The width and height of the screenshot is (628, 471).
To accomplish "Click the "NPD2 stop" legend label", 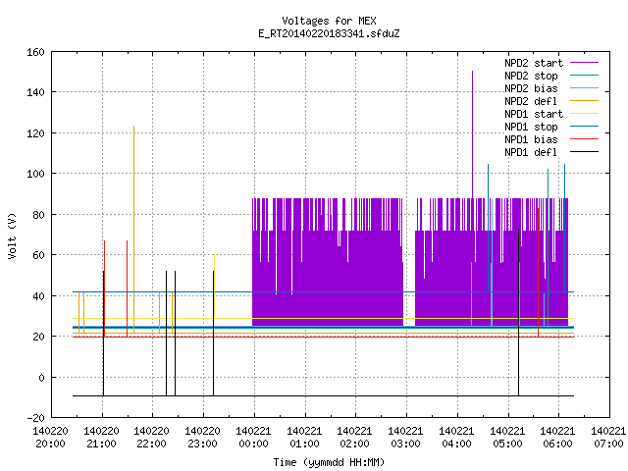I will pos(531,76).
